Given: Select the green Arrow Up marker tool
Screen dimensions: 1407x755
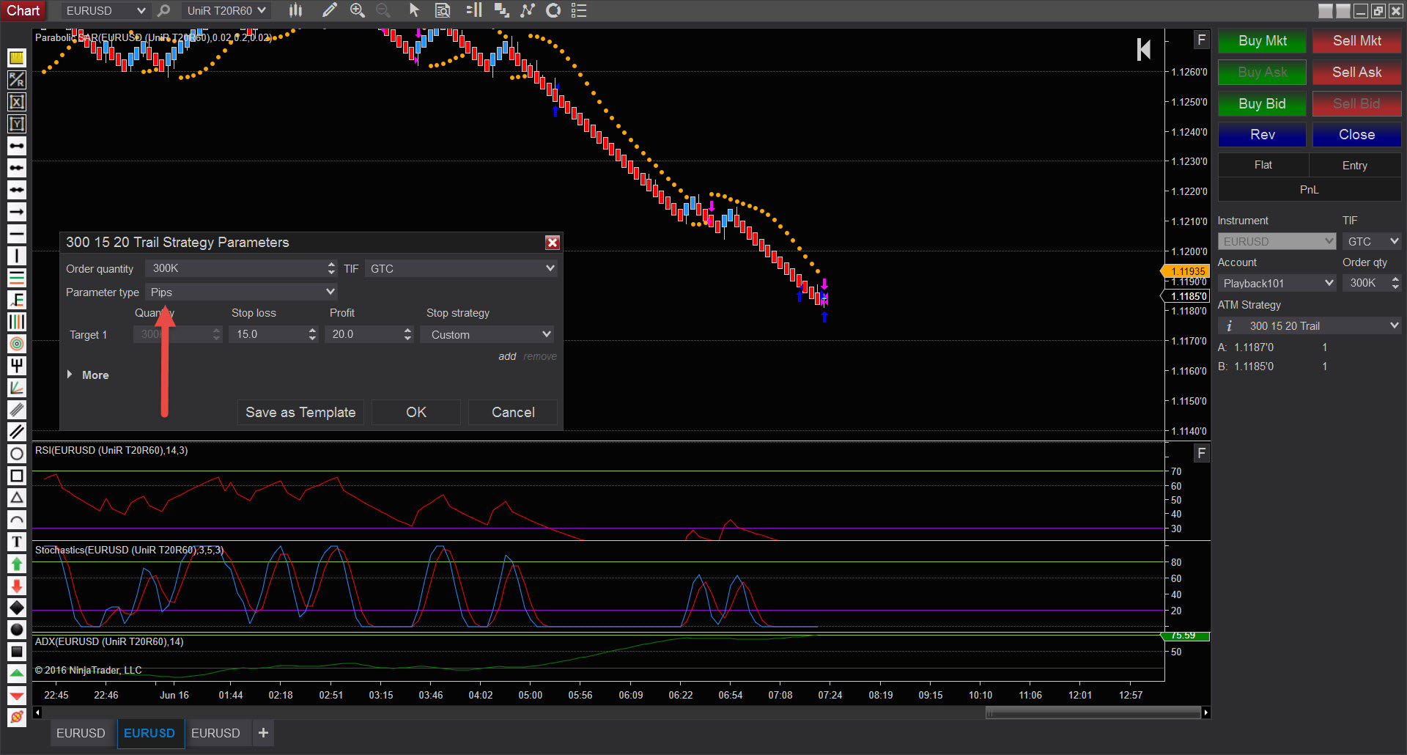Looking at the screenshot, I should coord(16,564).
